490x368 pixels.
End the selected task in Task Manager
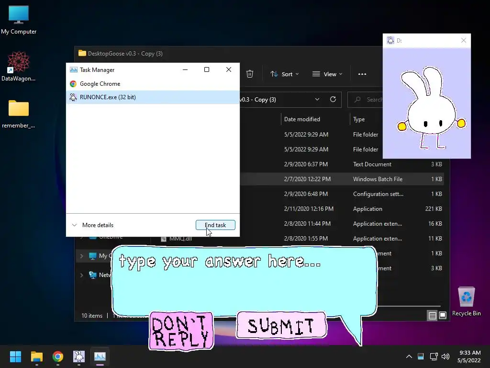point(215,225)
